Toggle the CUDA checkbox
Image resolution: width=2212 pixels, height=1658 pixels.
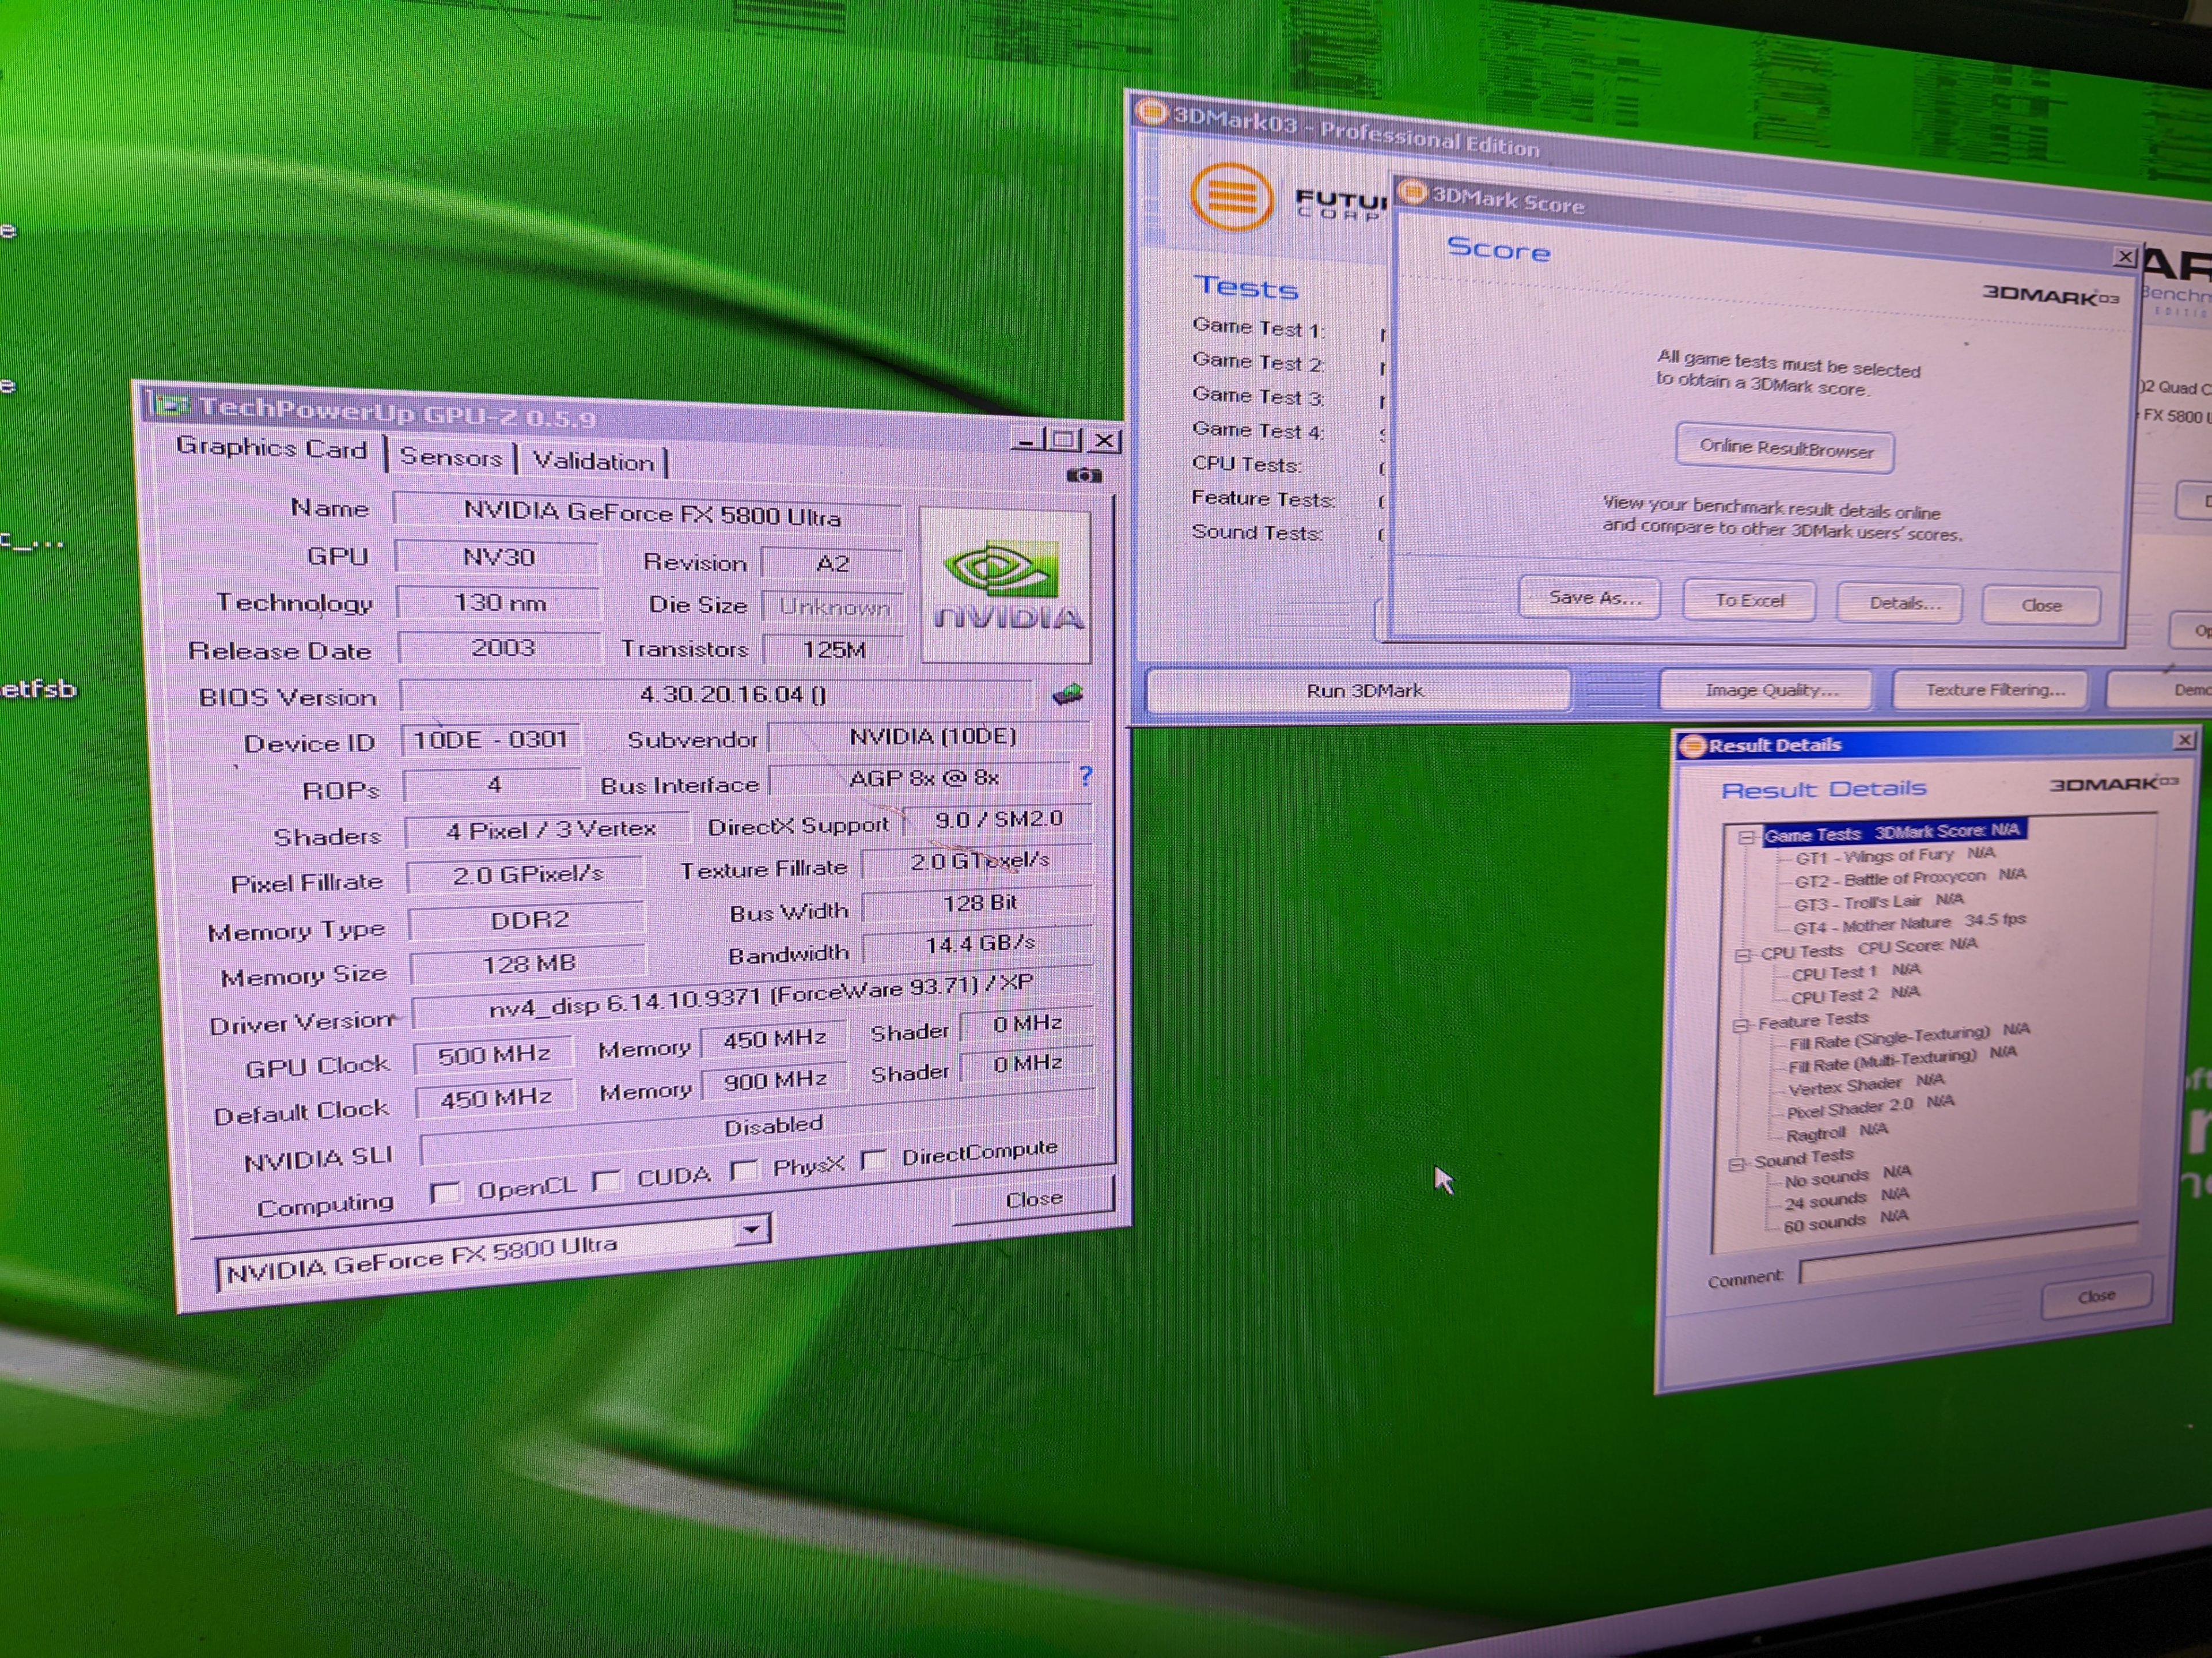(x=607, y=1181)
